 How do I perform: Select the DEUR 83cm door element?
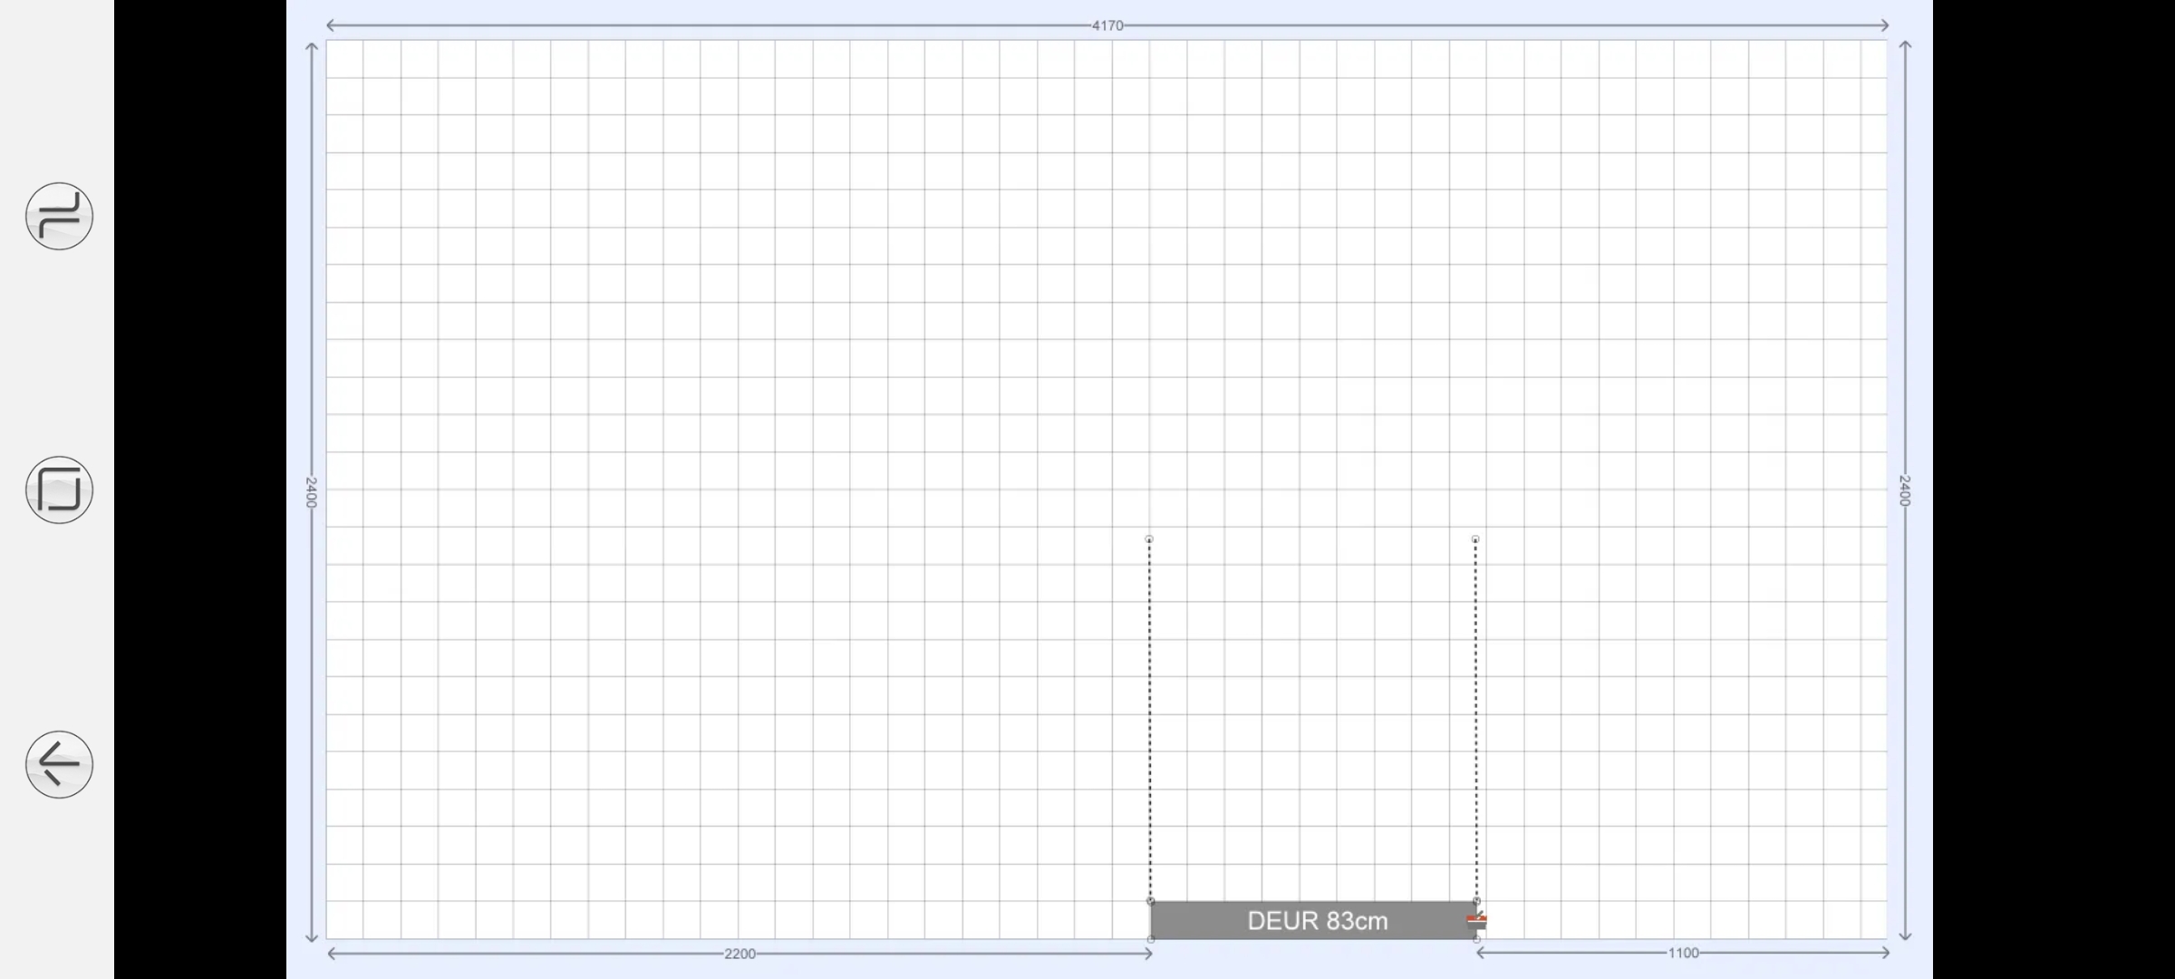(1313, 920)
